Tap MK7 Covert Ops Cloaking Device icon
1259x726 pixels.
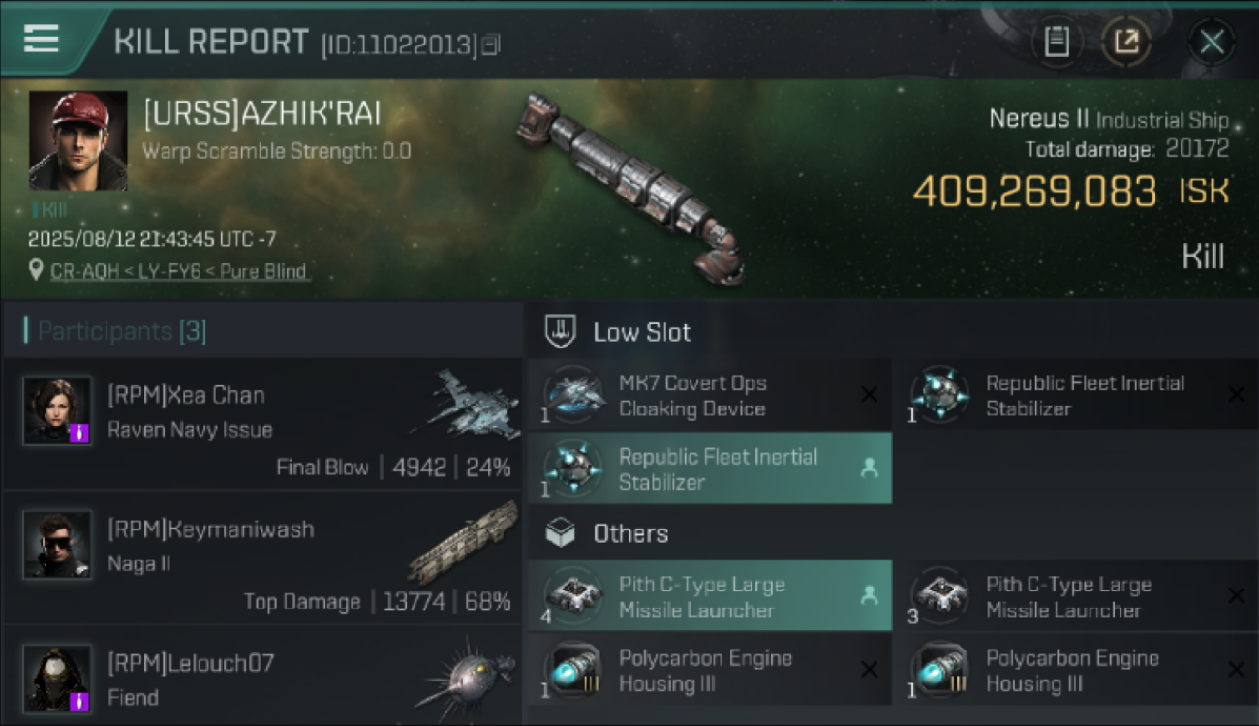(x=574, y=395)
